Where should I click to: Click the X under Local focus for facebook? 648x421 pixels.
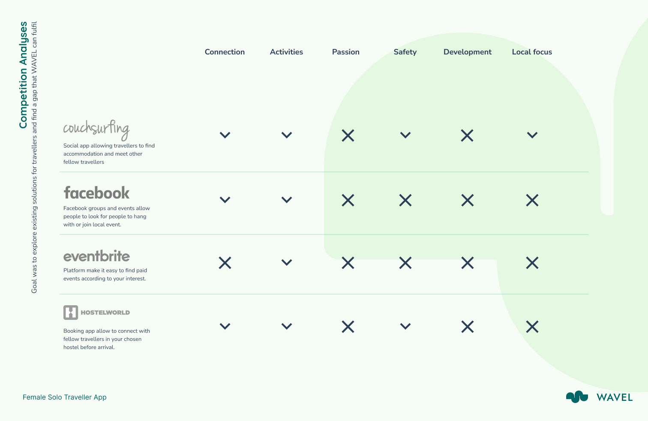(532, 200)
